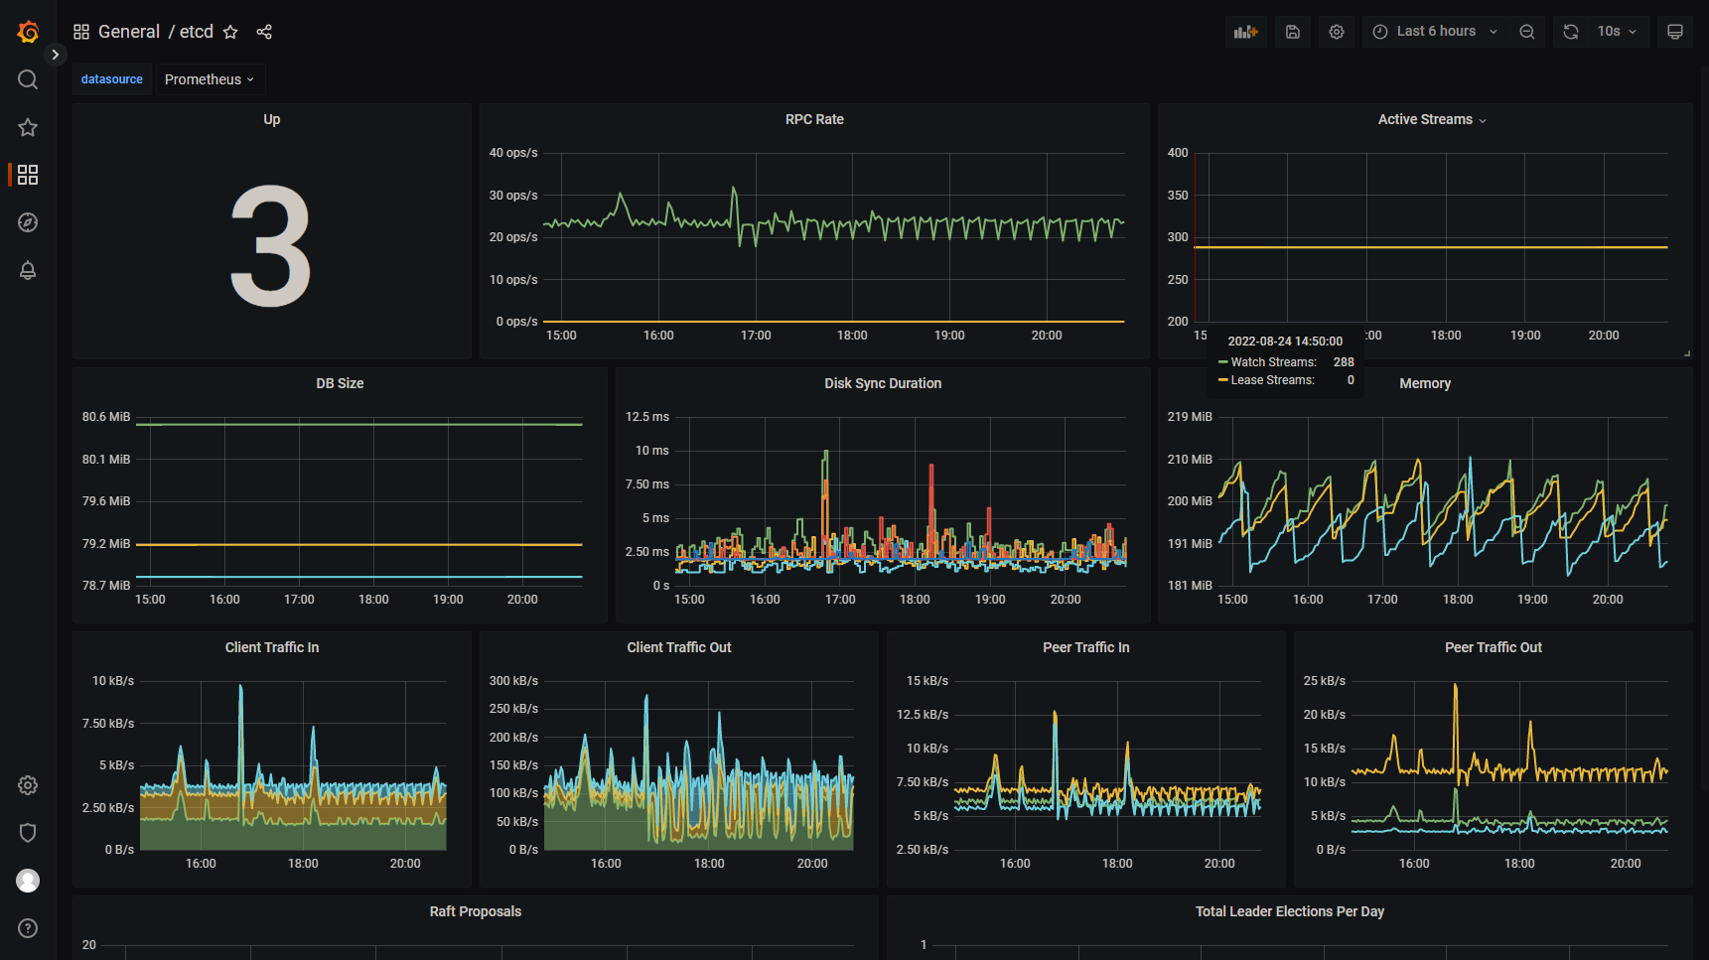Screen dimensions: 1709x960
Task: Zoom out the time range
Action: click(1527, 32)
